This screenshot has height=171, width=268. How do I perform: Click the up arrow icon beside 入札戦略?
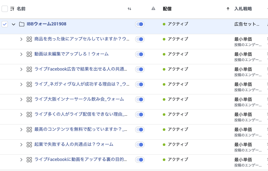point(228,9)
